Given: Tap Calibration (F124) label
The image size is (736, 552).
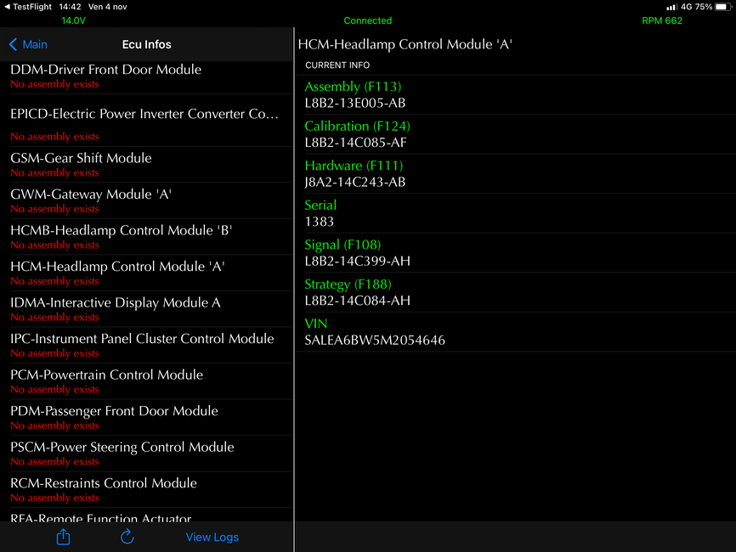Looking at the screenshot, I should [x=357, y=127].
